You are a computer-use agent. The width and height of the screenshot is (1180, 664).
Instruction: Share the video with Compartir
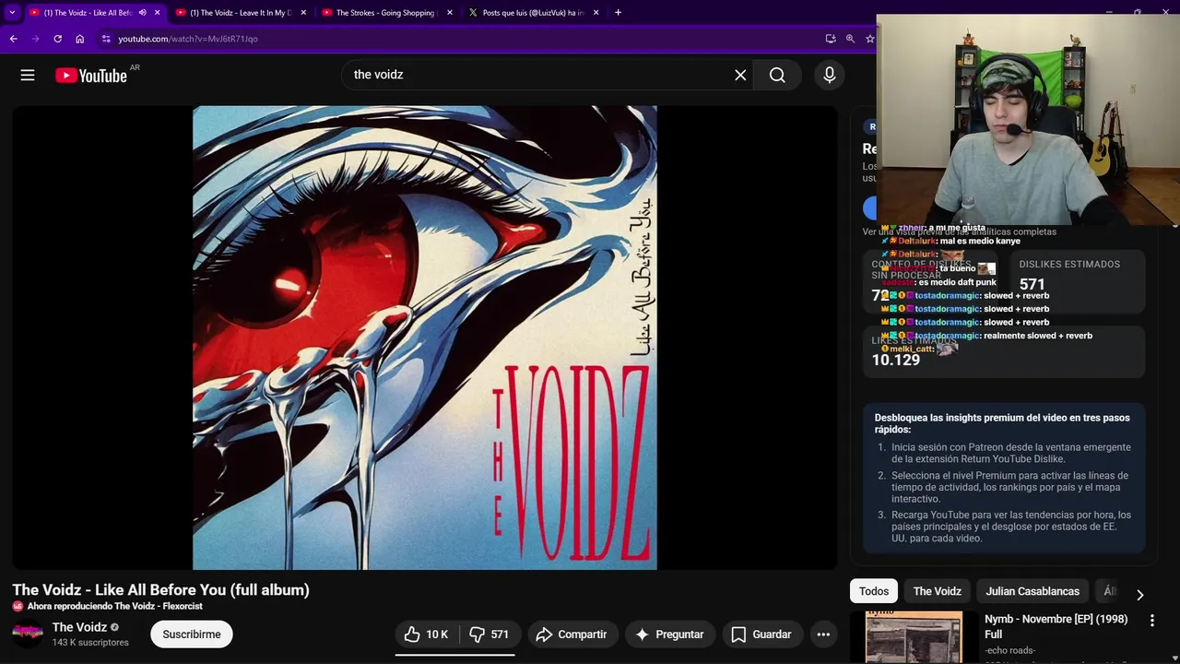tap(571, 634)
